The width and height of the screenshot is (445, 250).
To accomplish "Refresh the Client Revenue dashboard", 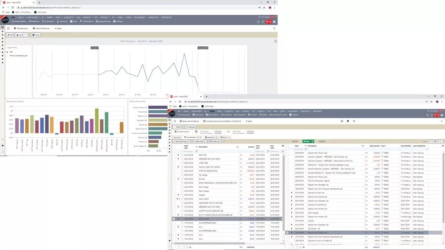I will (x=8, y=28).
